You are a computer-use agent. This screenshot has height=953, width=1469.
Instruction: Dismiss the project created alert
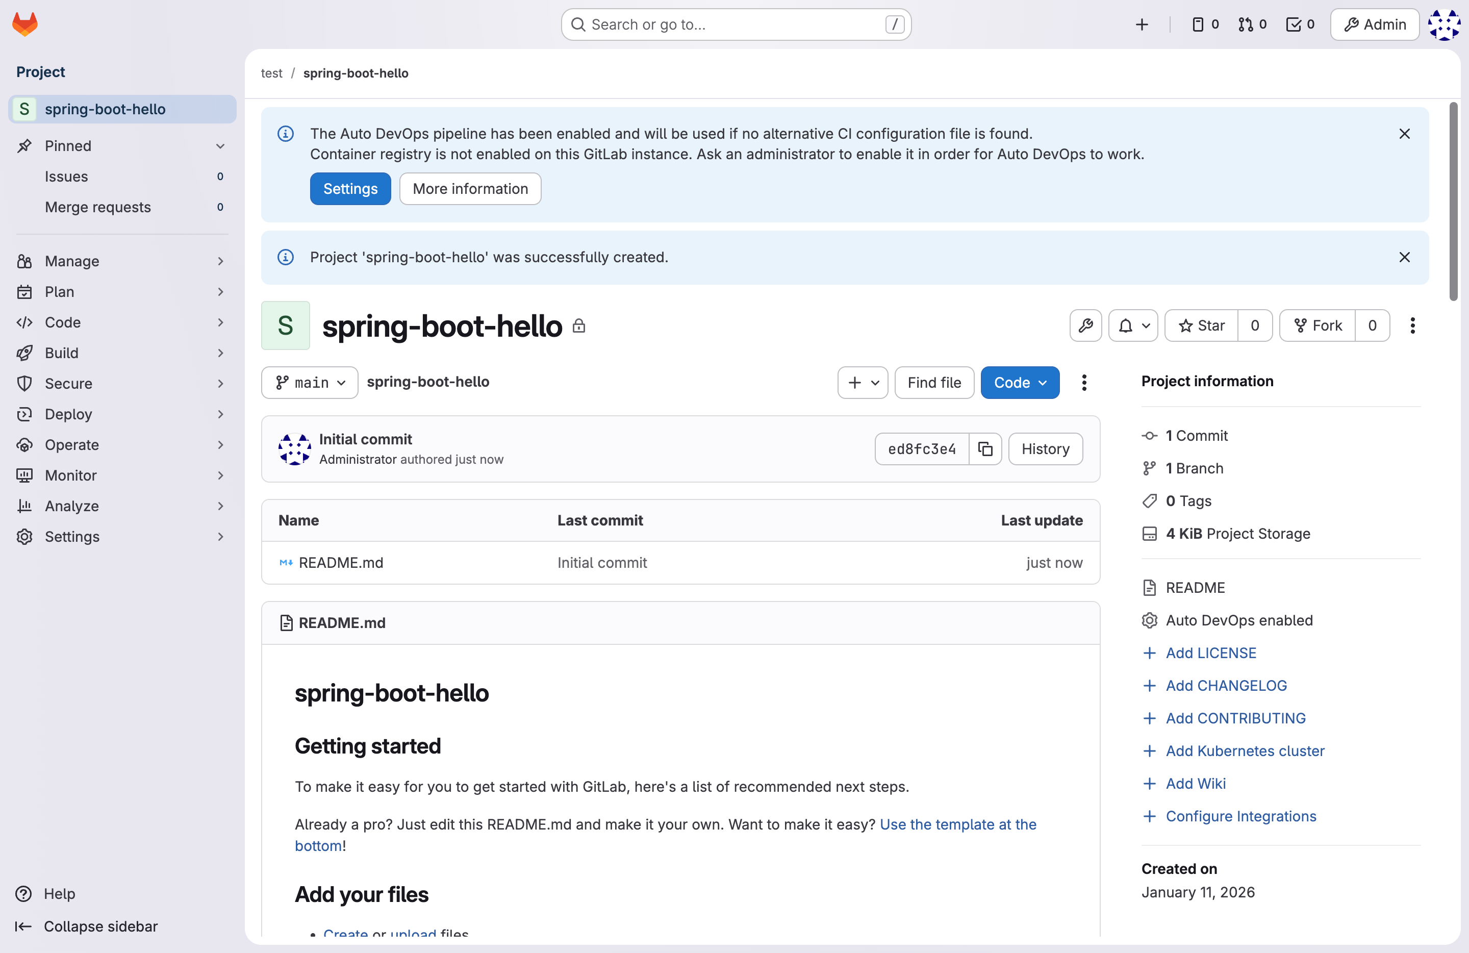tap(1404, 257)
